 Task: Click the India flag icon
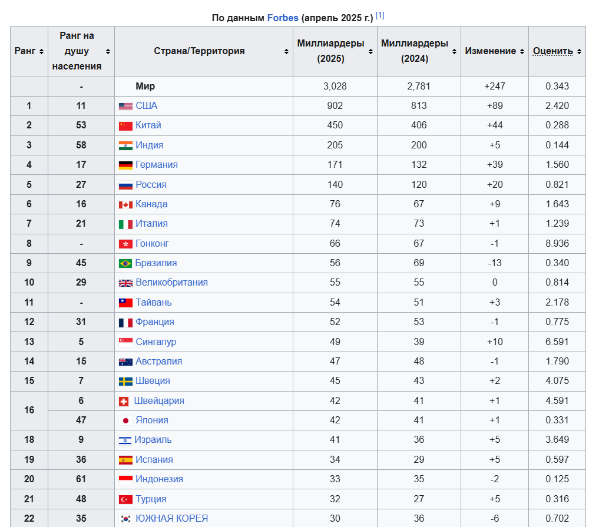coord(125,146)
